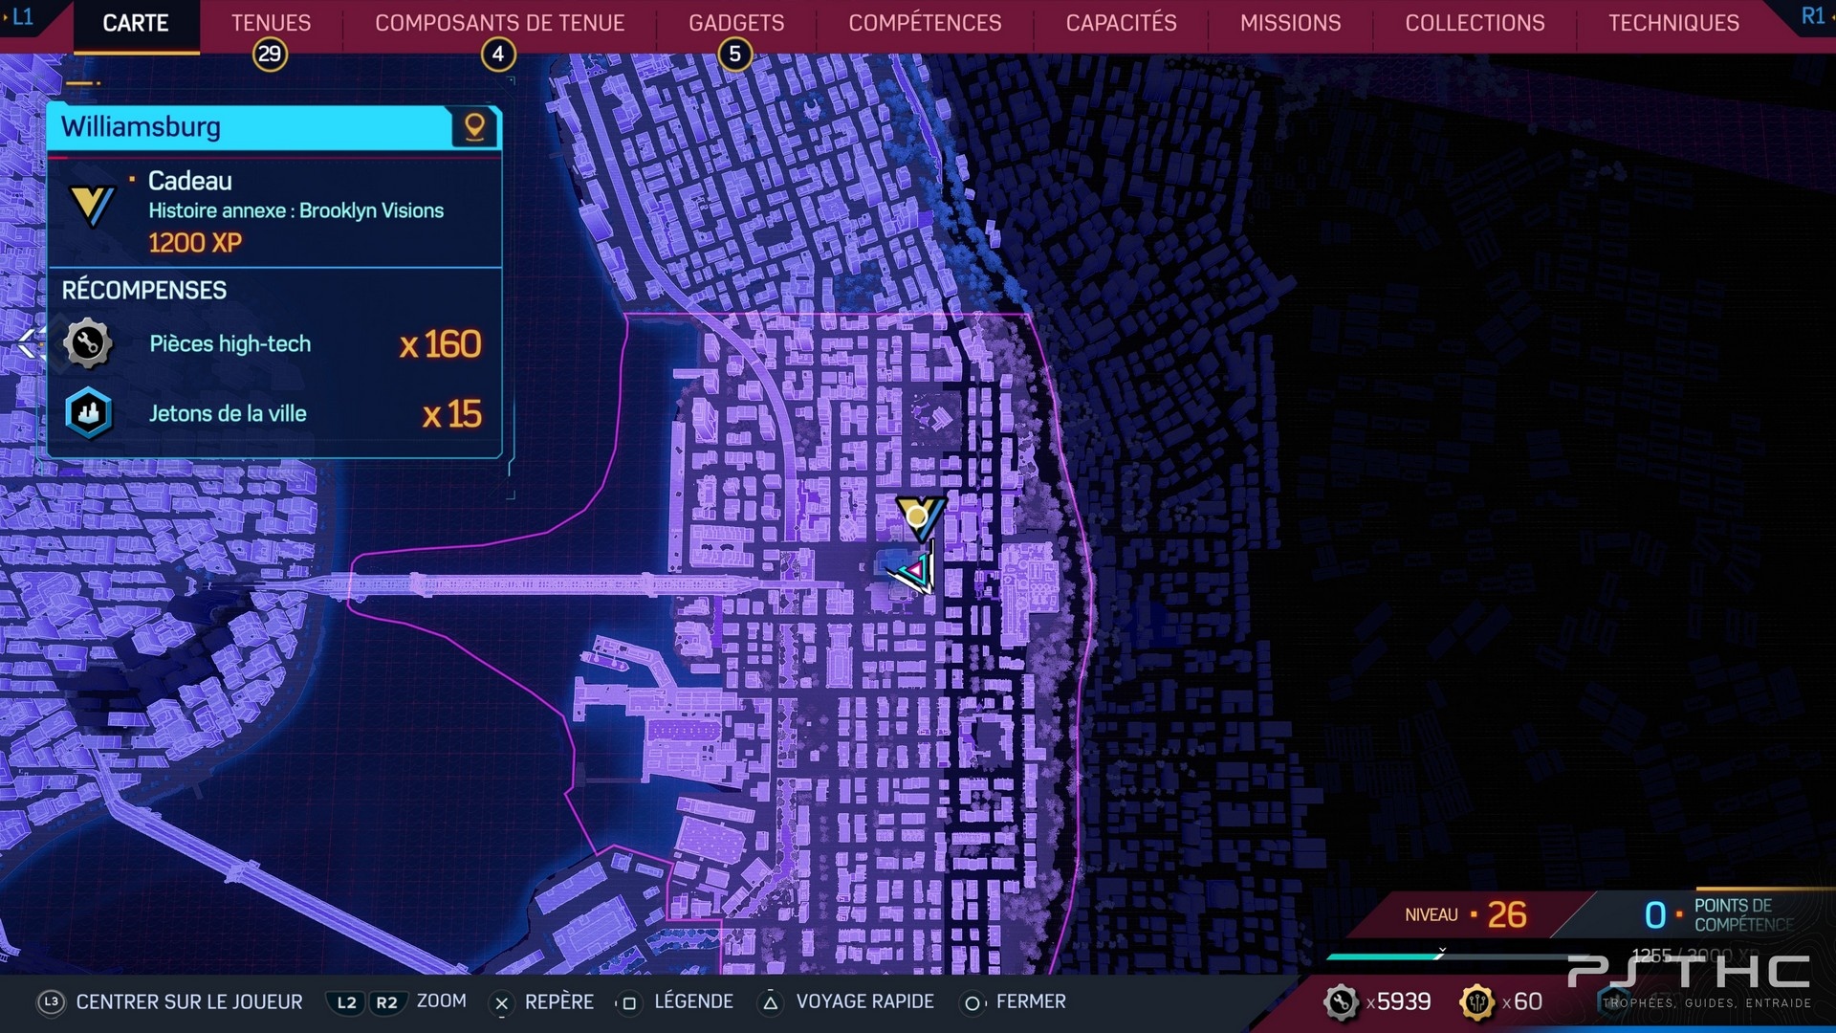Click CENTRER SUR LE JOUEUR

[189, 1001]
